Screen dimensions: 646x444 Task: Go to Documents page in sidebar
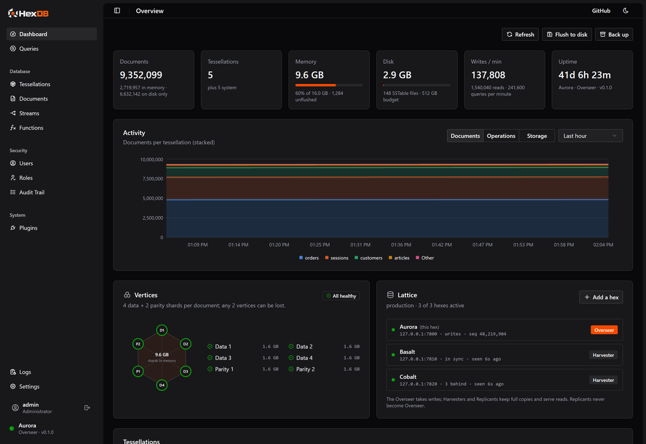click(52, 98)
